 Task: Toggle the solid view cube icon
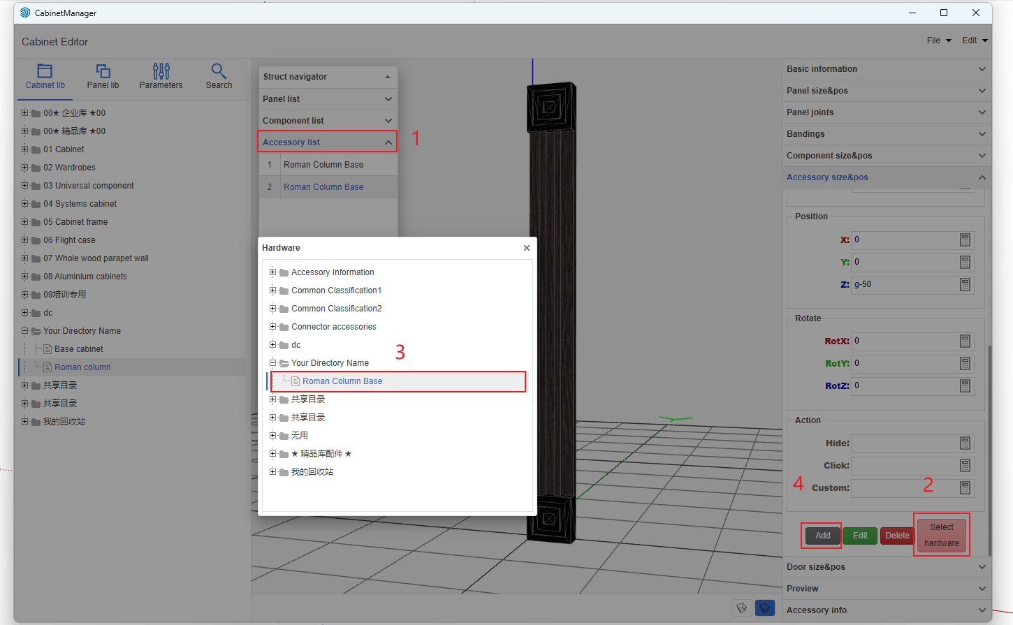pyautogui.click(x=765, y=608)
